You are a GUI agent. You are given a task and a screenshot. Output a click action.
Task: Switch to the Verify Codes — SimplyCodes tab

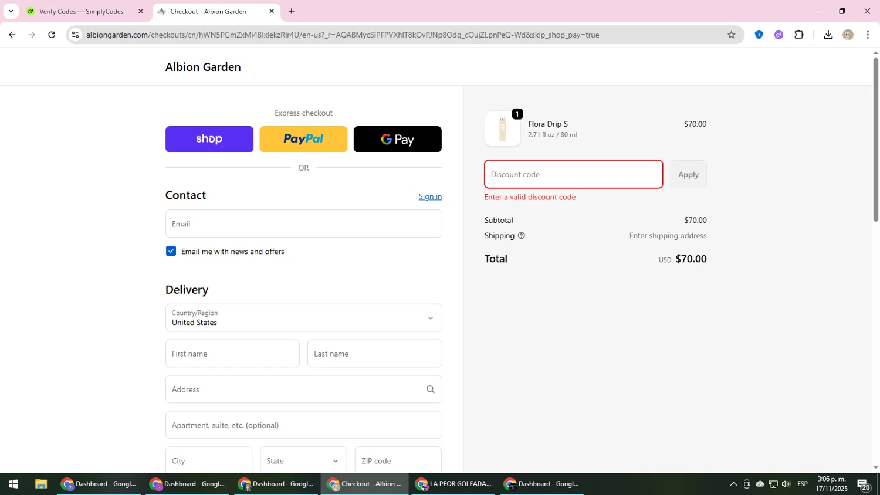pyautogui.click(x=81, y=11)
